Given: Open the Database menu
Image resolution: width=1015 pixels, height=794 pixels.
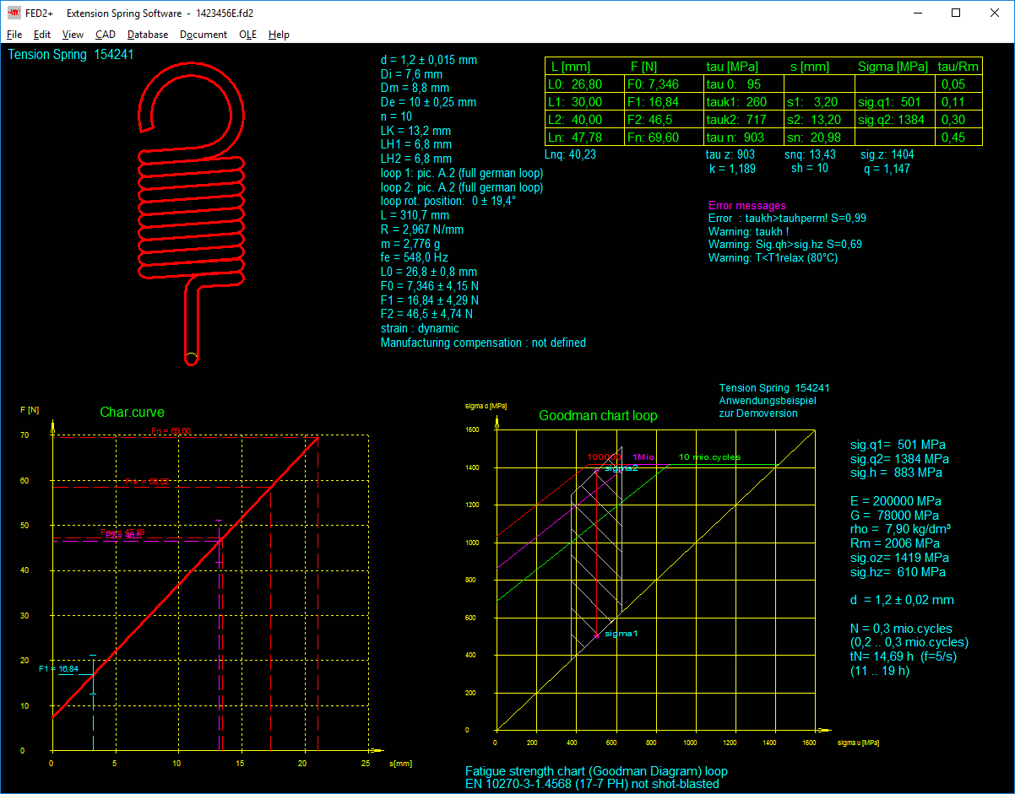Looking at the screenshot, I should pos(148,35).
